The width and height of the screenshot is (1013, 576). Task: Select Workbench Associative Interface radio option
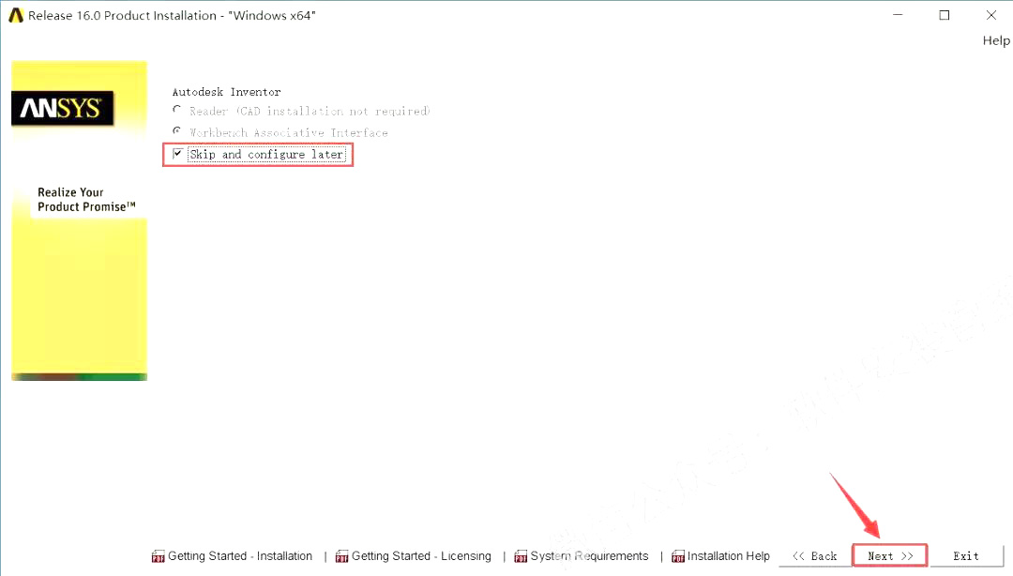[177, 131]
